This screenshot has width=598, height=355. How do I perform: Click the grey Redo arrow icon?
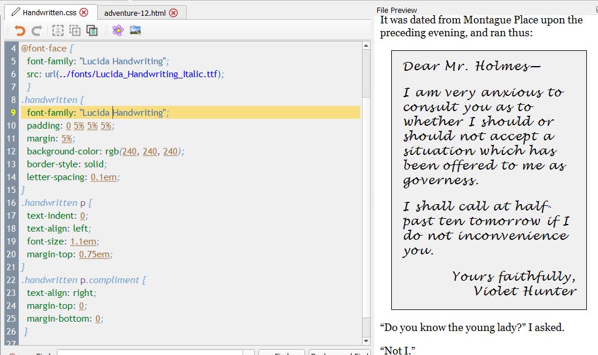pos(37,30)
